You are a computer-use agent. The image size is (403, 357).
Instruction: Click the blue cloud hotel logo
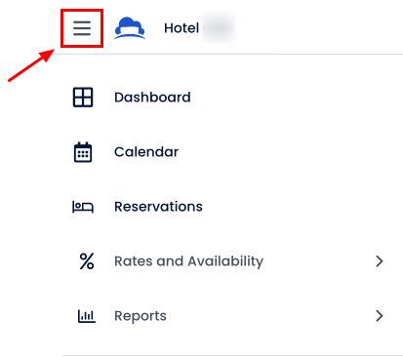(130, 28)
